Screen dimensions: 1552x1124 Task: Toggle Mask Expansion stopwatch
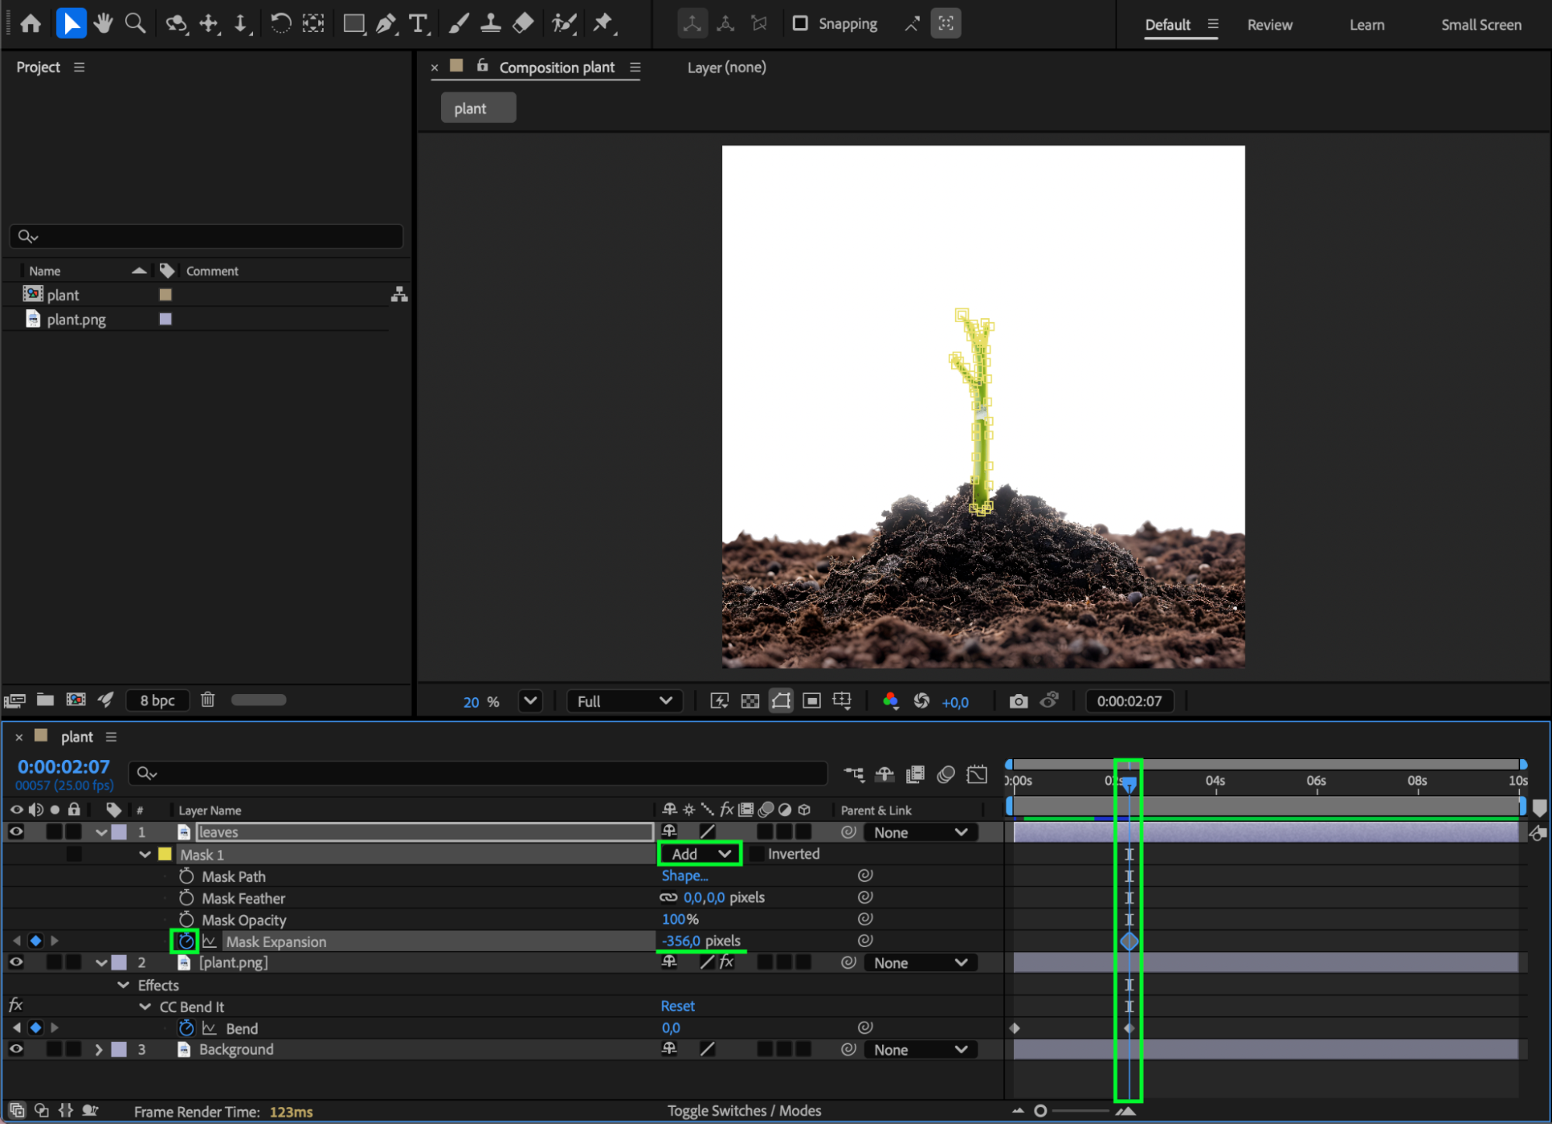(x=186, y=942)
